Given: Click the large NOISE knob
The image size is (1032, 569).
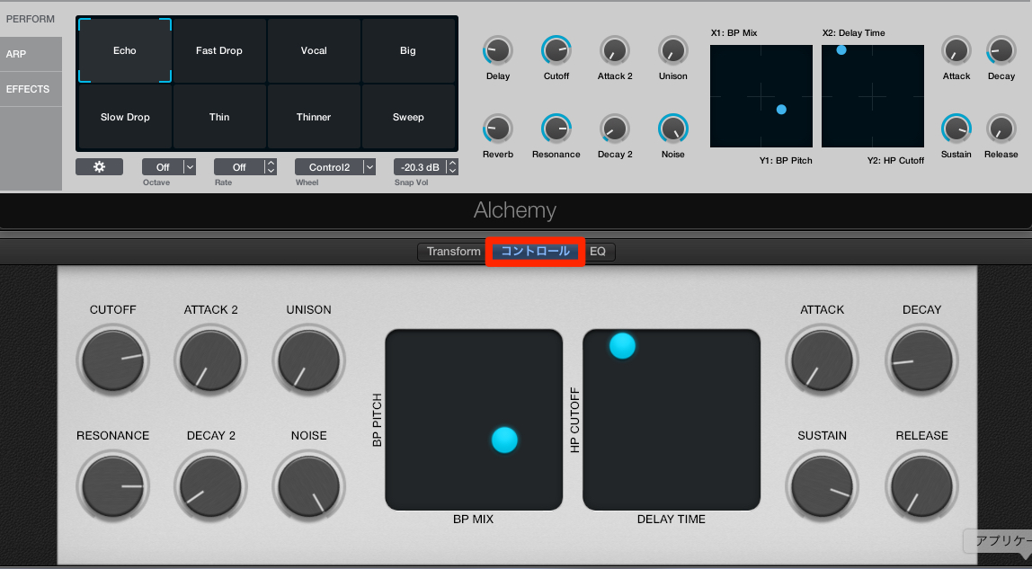Looking at the screenshot, I should 308,487.
